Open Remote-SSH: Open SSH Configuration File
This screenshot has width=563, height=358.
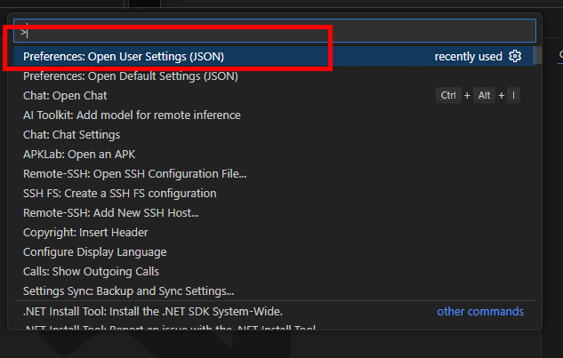[135, 174]
